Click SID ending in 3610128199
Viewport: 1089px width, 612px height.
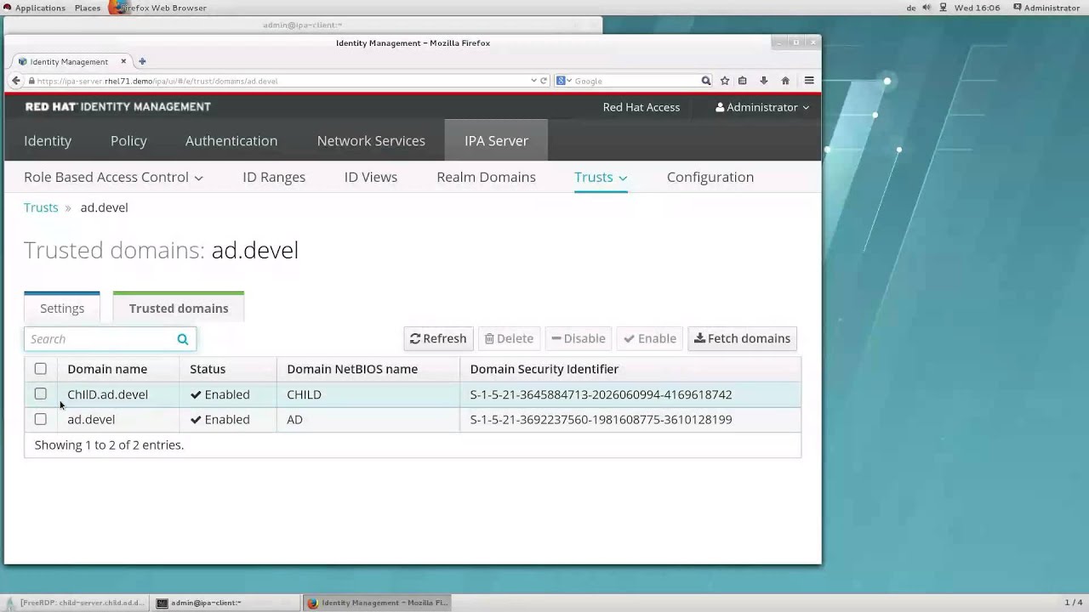pos(601,419)
